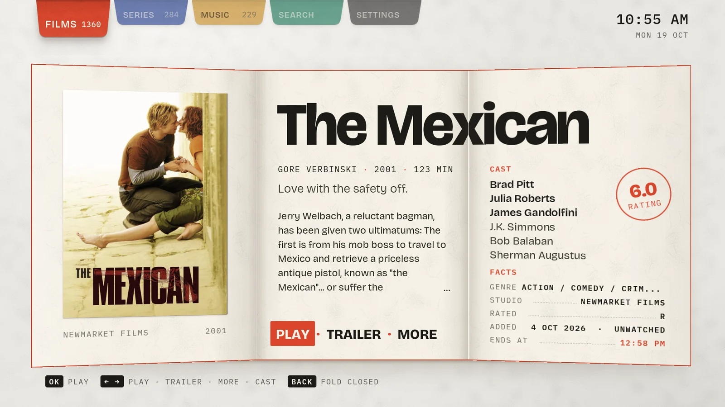Click the movie title The Mexican
This screenshot has height=407, width=725.
tap(433, 124)
